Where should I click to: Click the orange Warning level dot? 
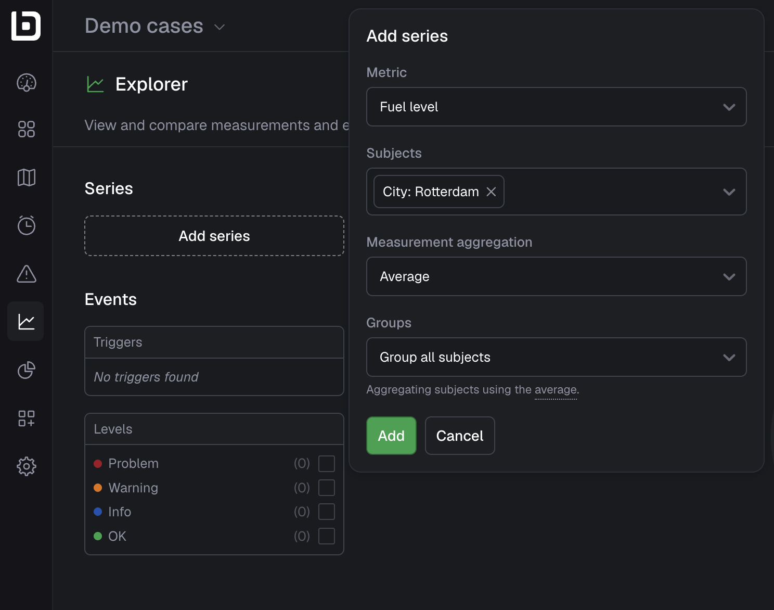click(98, 488)
